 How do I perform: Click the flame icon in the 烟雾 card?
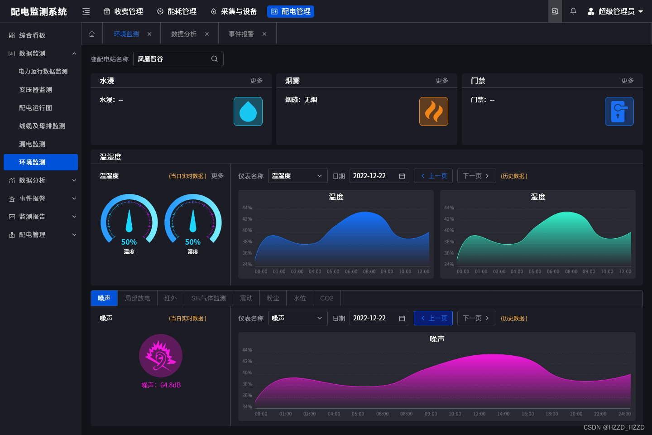pos(434,111)
